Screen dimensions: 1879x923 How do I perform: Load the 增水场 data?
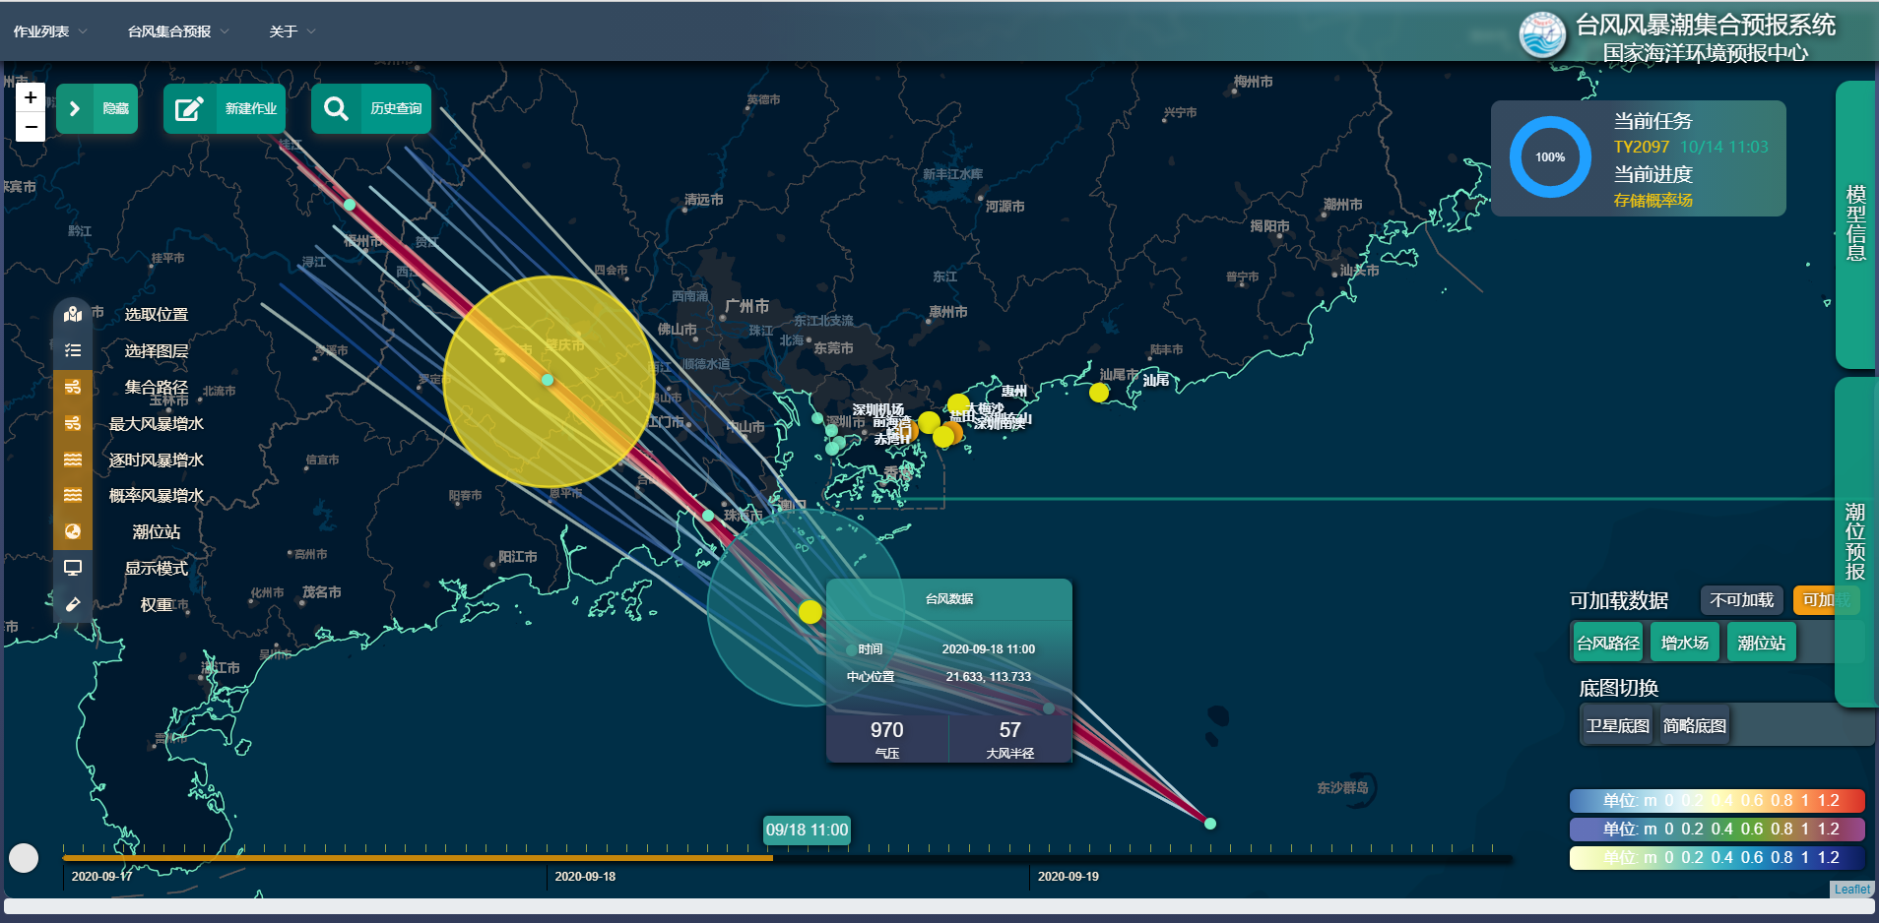1685,643
